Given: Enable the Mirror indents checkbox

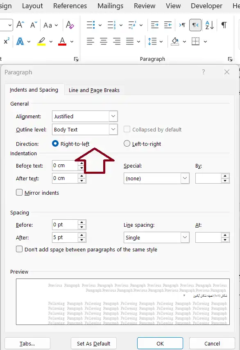Looking at the screenshot, I should pos(19,192).
